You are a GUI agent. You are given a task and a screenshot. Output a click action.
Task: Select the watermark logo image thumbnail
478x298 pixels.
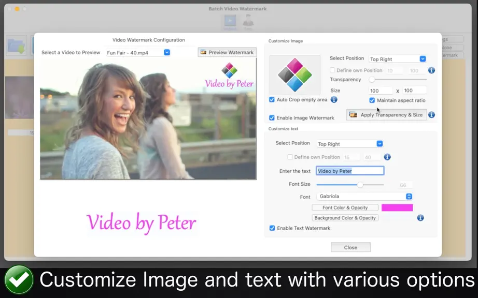coord(295,75)
